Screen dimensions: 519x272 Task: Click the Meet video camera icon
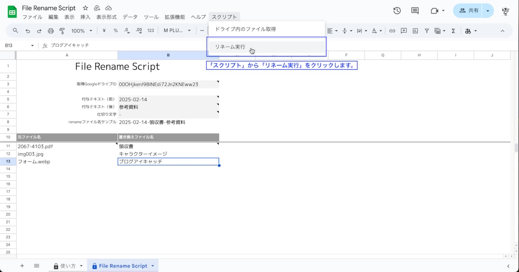click(434, 11)
